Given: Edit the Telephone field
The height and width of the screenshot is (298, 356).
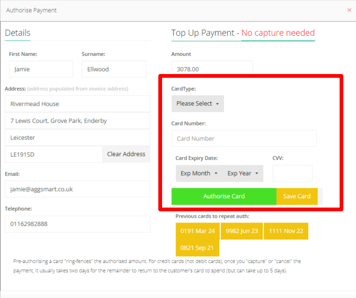Looking at the screenshot, I should click(77, 224).
